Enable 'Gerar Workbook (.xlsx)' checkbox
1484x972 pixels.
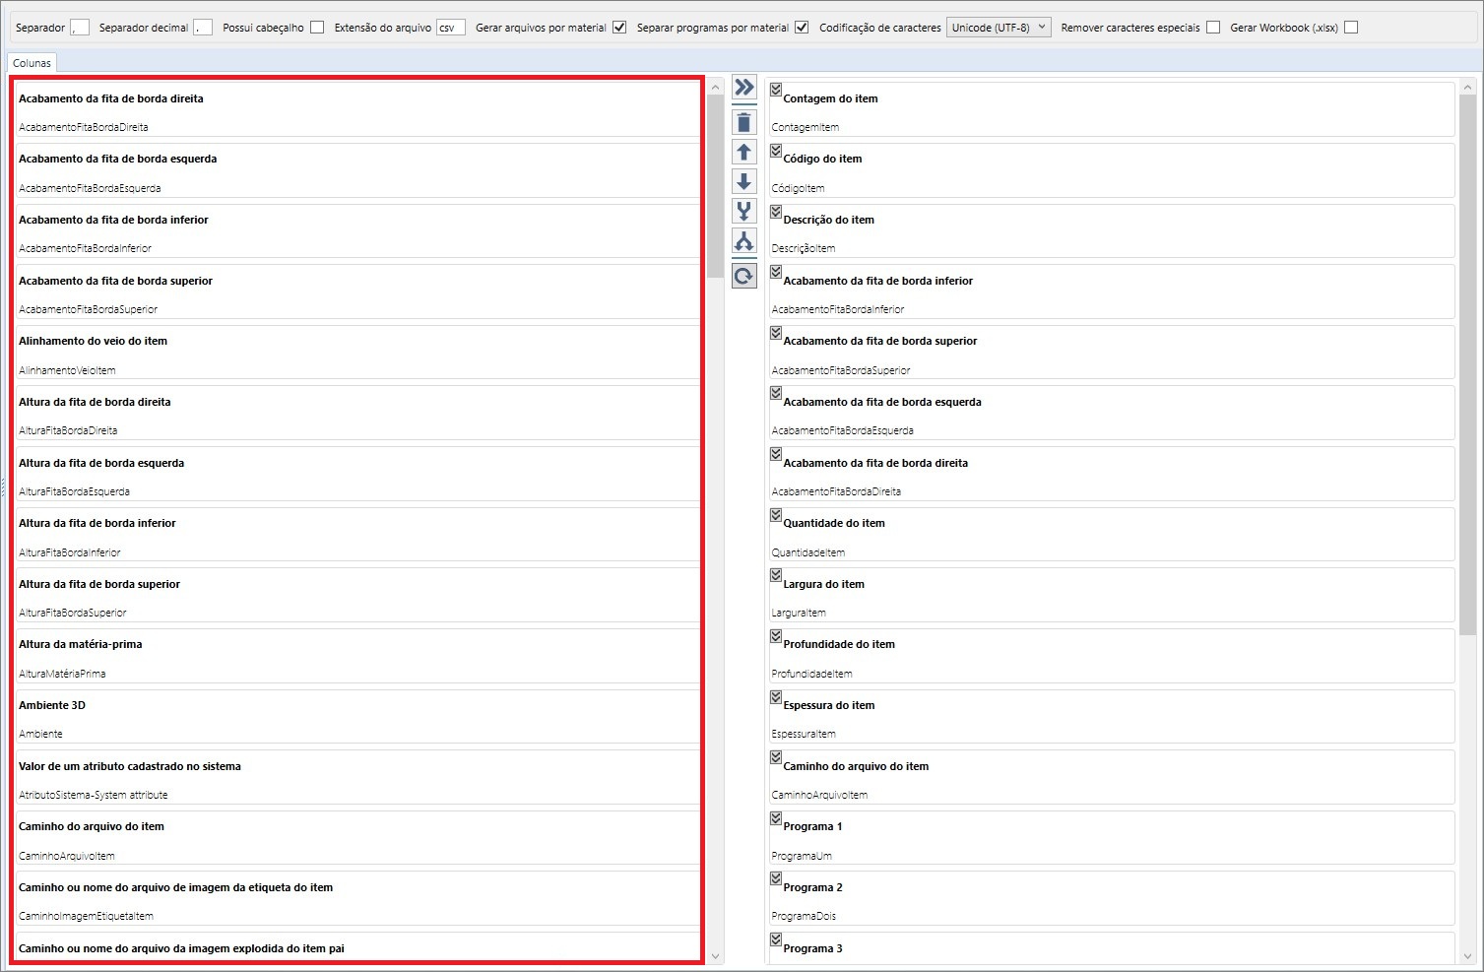point(1351,28)
